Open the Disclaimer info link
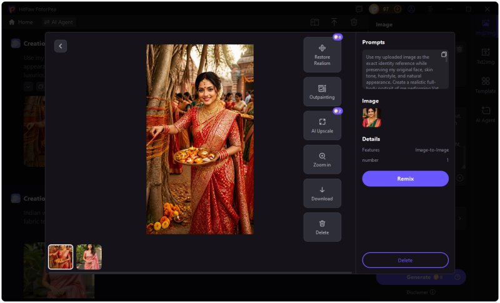This screenshot has width=500, height=303. click(x=421, y=292)
